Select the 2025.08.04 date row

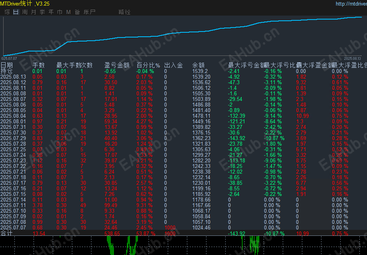coord(13,116)
